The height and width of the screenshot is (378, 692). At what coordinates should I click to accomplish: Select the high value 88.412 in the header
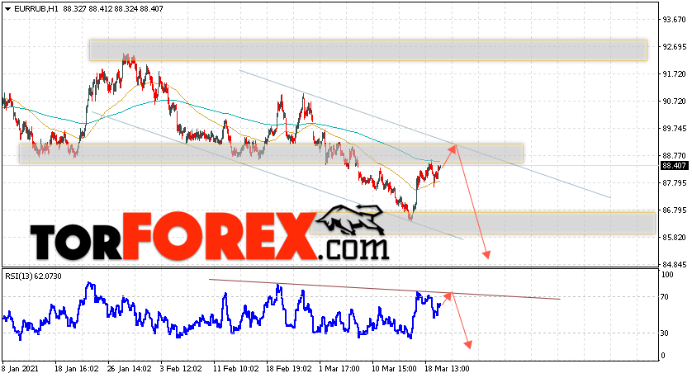100,9
